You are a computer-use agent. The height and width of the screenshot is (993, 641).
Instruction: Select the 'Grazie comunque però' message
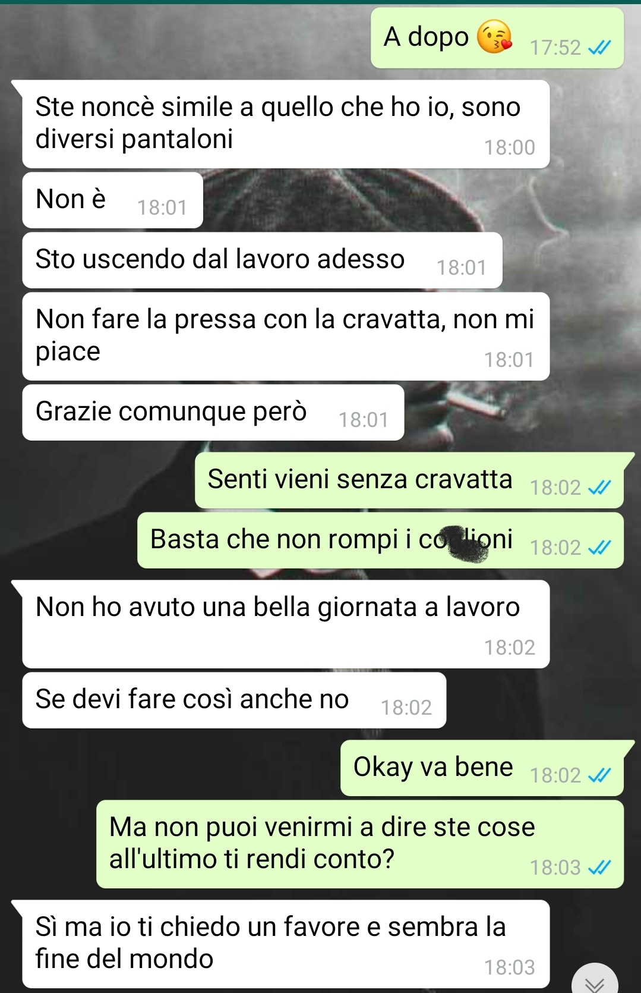213,413
